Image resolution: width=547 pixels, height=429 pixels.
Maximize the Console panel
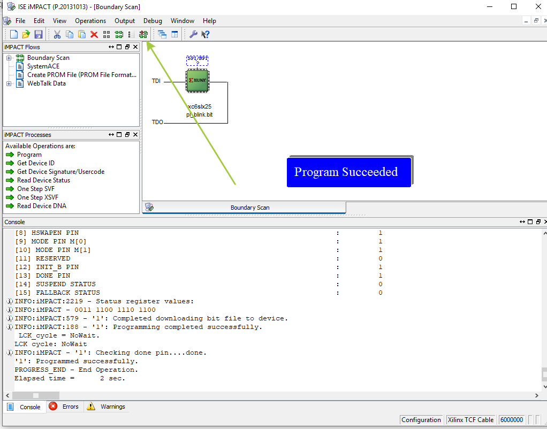tap(530, 222)
